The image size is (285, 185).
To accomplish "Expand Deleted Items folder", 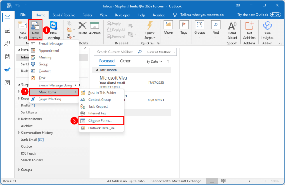I will pyautogui.click(x=19, y=119).
